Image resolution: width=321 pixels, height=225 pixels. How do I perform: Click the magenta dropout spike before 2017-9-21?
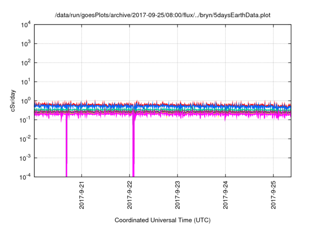click(x=66, y=148)
